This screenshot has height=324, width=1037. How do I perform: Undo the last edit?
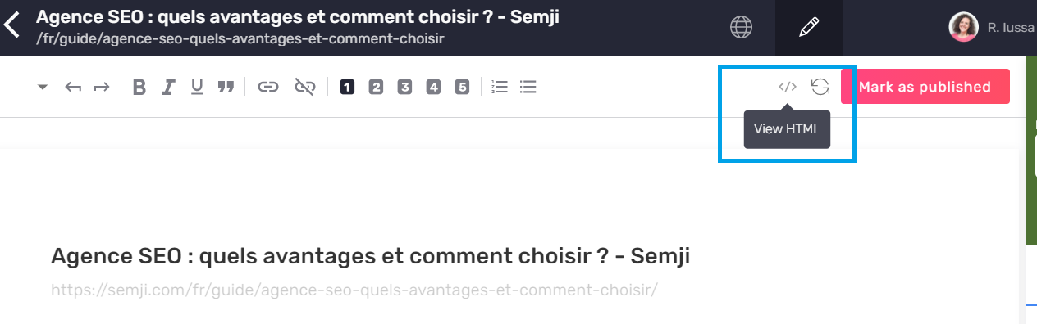click(73, 87)
